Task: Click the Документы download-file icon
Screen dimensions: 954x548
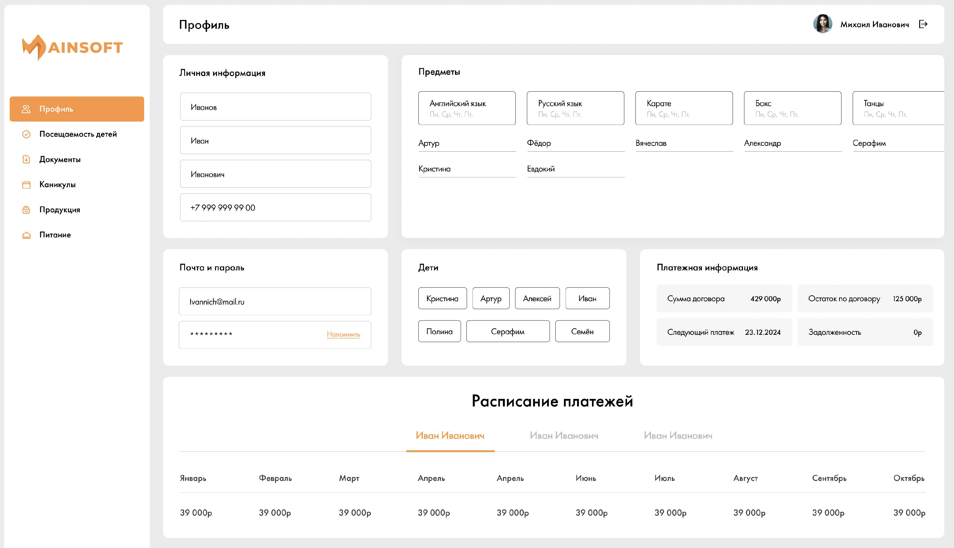Action: point(26,160)
